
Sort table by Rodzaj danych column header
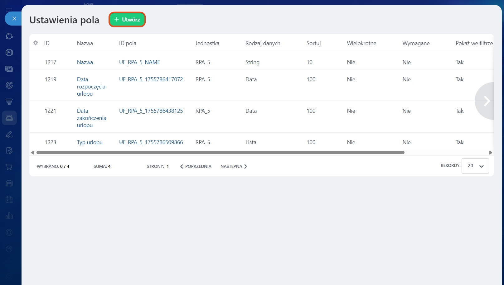click(263, 43)
